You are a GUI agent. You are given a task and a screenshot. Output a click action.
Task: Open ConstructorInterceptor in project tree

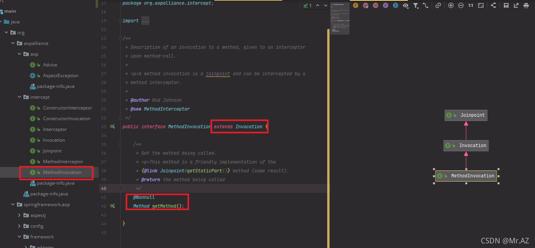click(68, 108)
